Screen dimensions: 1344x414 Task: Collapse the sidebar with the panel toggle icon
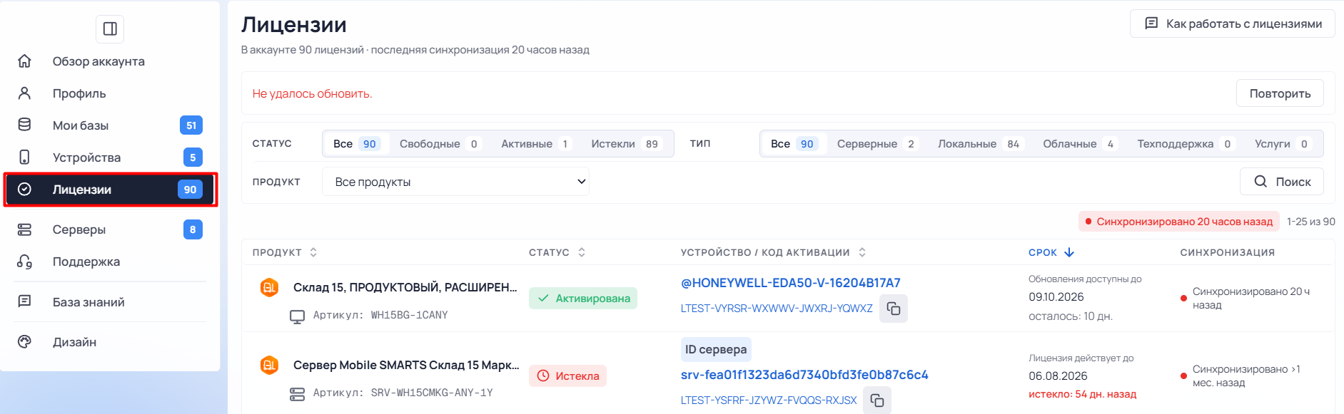(110, 29)
